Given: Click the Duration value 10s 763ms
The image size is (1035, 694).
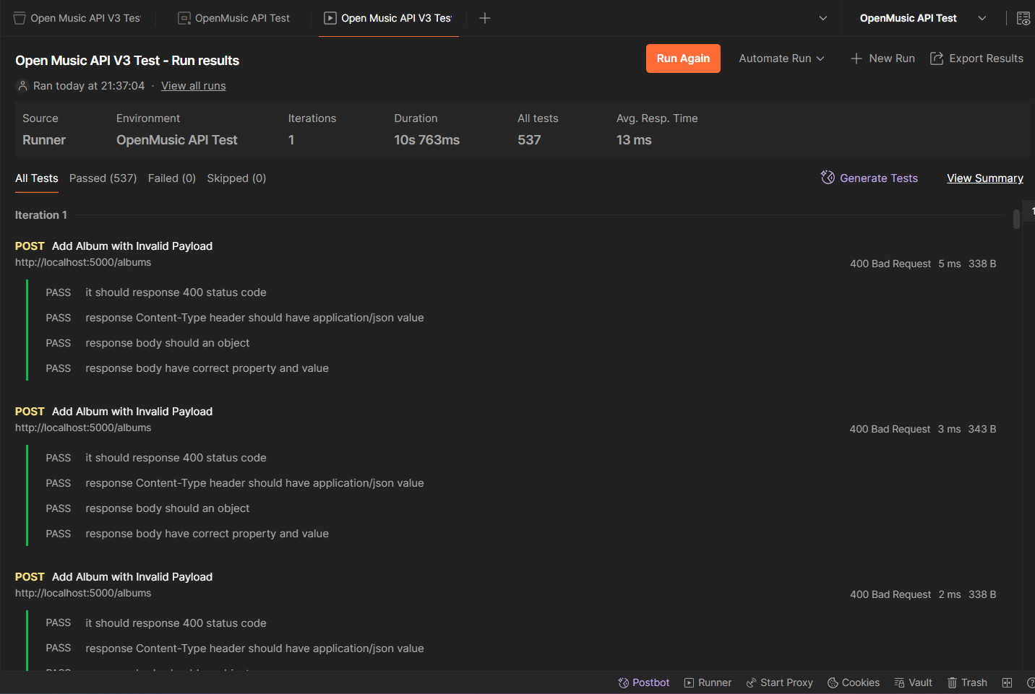Looking at the screenshot, I should point(426,140).
